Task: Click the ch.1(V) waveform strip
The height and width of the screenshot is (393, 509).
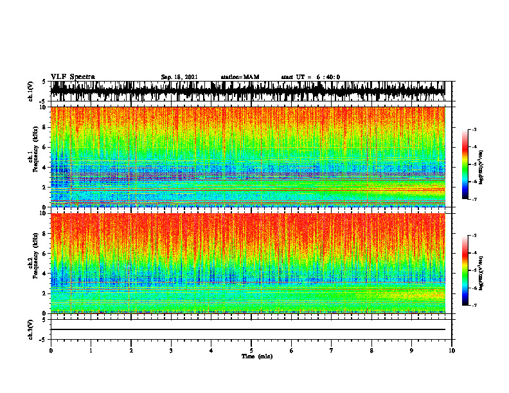Action: pyautogui.click(x=247, y=91)
